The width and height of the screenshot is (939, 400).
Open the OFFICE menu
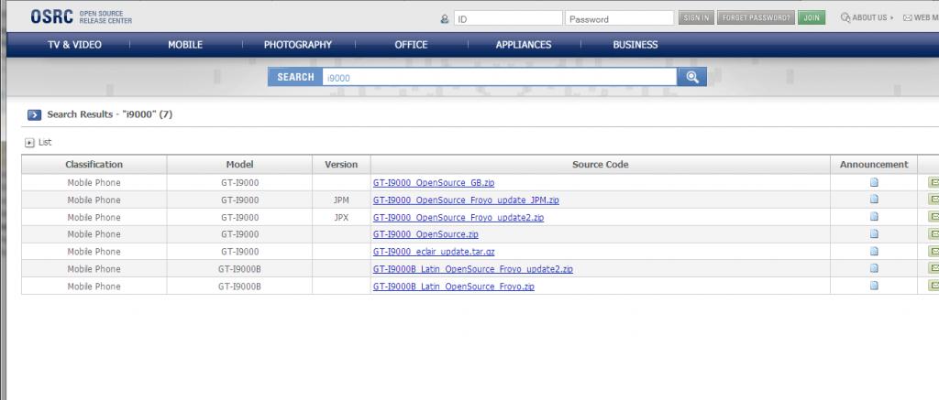[x=411, y=45]
